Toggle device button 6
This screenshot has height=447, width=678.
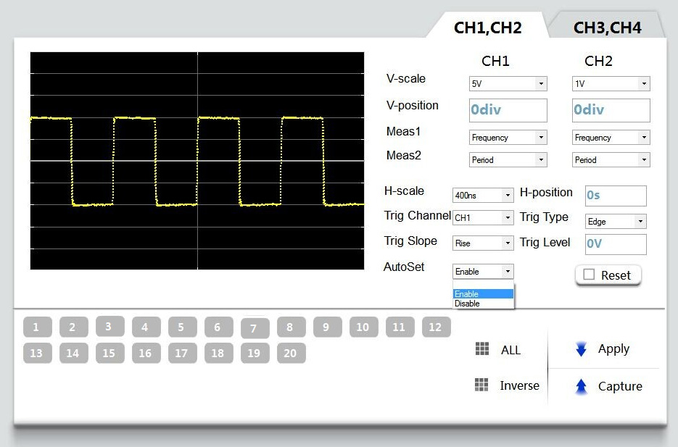coord(219,327)
